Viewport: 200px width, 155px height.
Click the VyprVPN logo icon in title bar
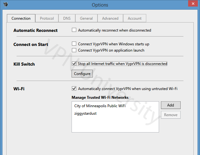(6, 5)
